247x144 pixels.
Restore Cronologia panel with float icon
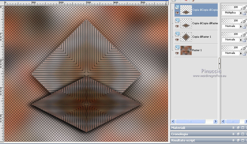238,134
